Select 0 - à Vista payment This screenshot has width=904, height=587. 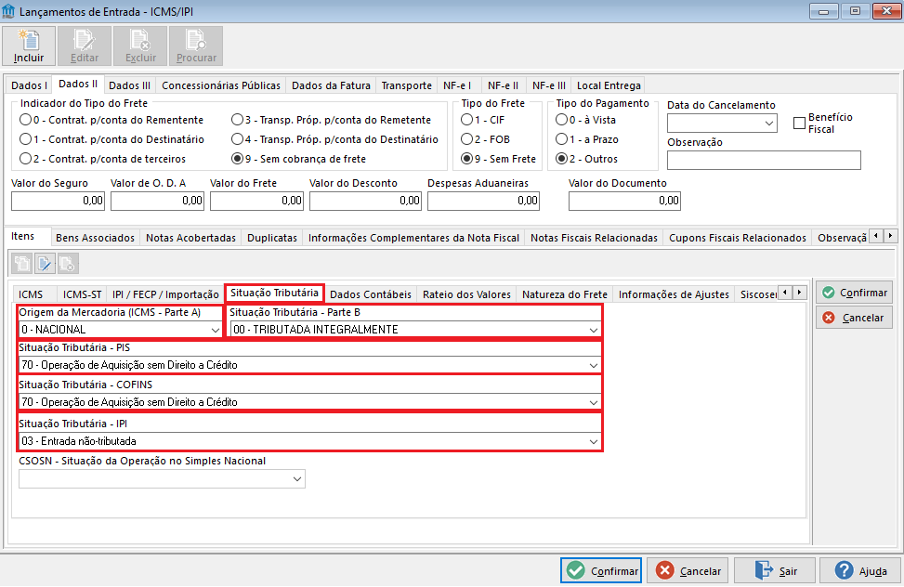585,120
